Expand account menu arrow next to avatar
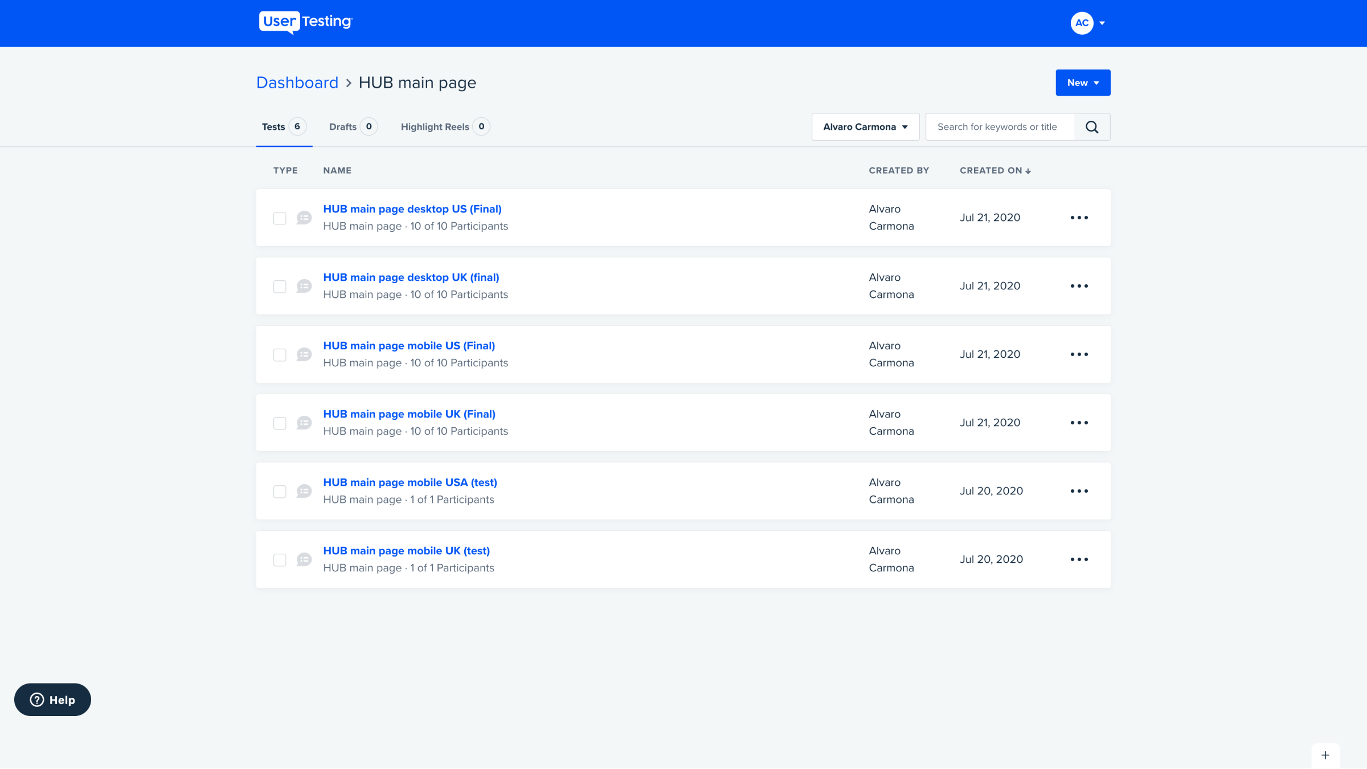This screenshot has height=769, width=1367. (x=1102, y=23)
